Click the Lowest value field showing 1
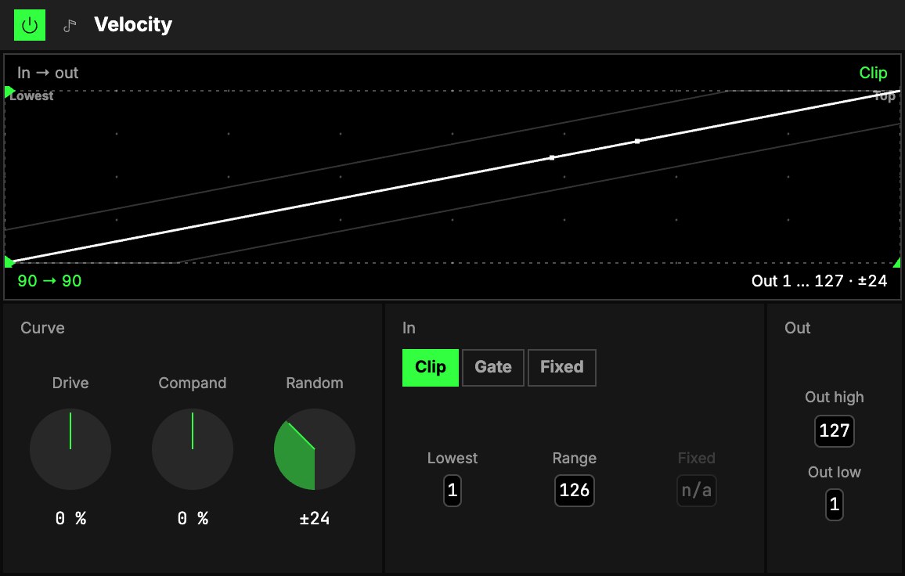This screenshot has height=576, width=905. (452, 491)
